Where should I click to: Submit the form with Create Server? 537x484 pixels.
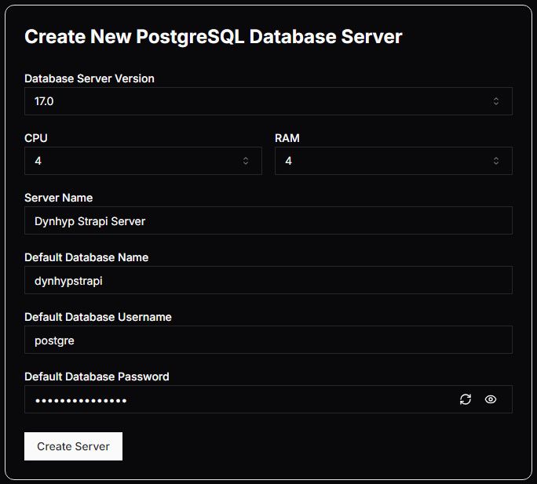click(73, 446)
